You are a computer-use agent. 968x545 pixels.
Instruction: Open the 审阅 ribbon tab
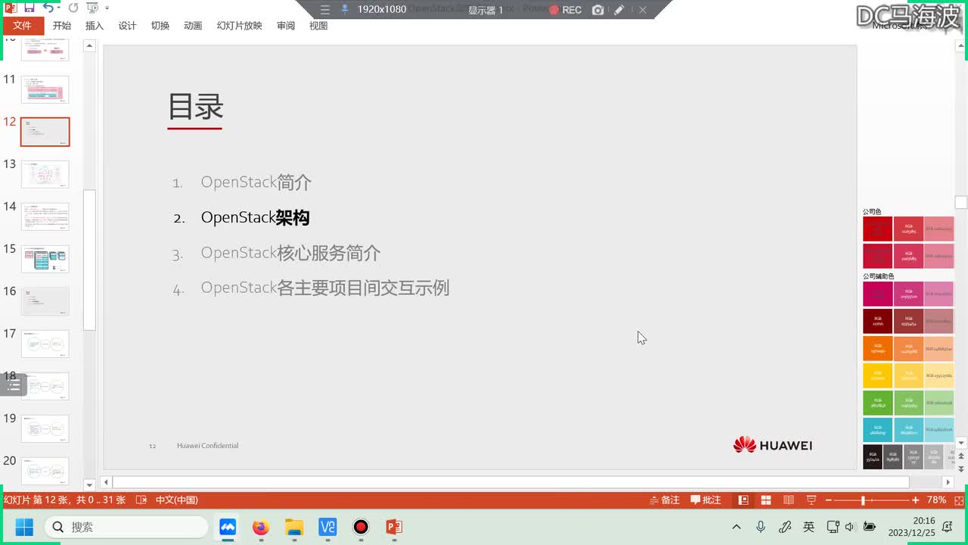(x=286, y=26)
